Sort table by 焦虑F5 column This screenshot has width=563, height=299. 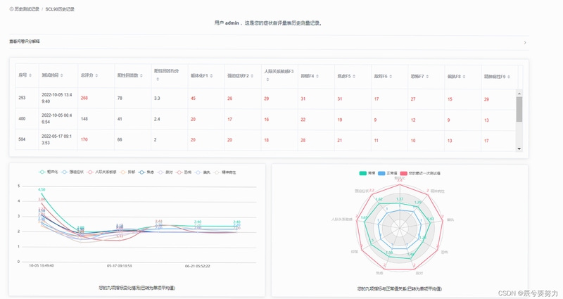pyautogui.click(x=354, y=76)
